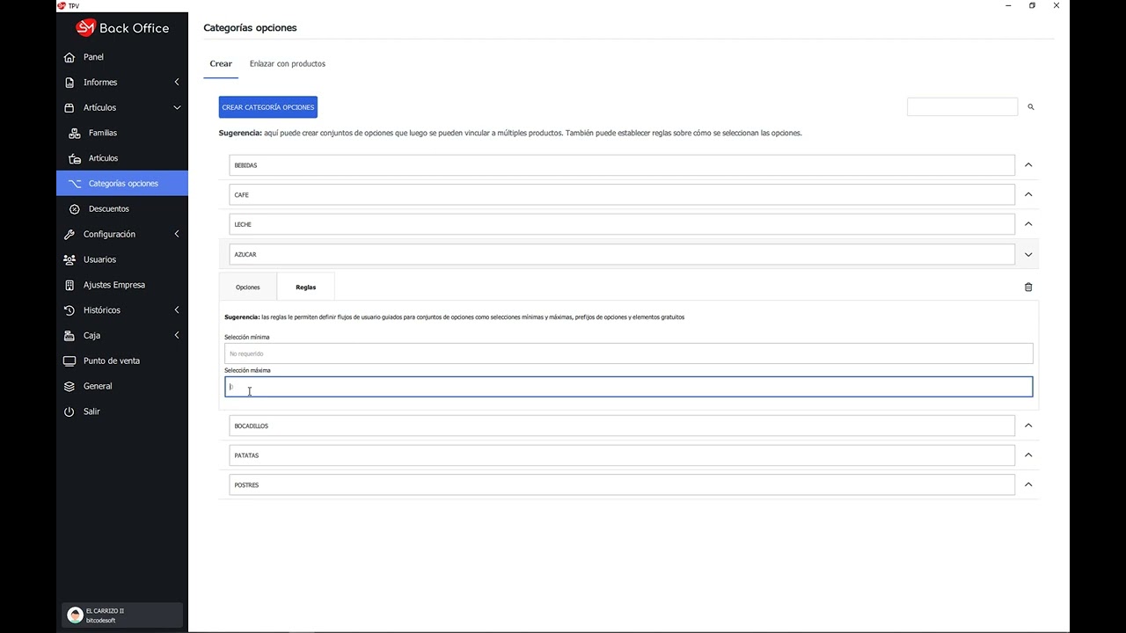The width and height of the screenshot is (1126, 633).
Task: Delete AZUCAR category with trash icon
Action: pos(1028,287)
